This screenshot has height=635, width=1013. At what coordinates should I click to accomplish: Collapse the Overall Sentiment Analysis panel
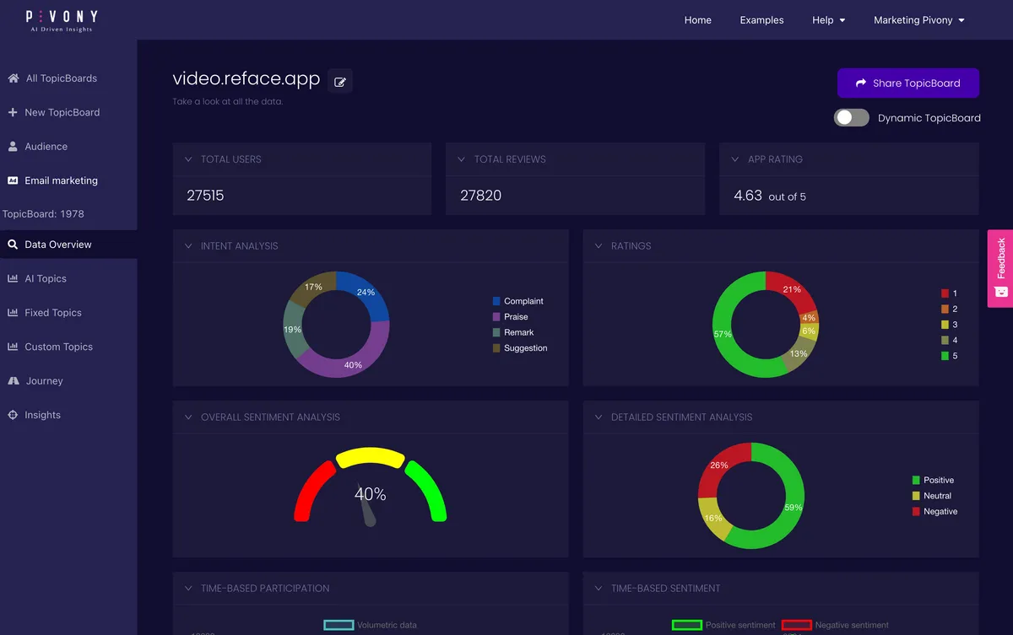[x=187, y=417]
